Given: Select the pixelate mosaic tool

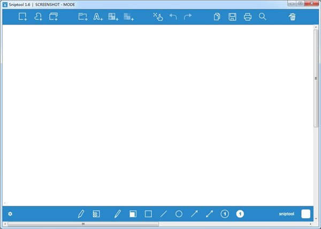Looking at the screenshot, I should 113,17.
